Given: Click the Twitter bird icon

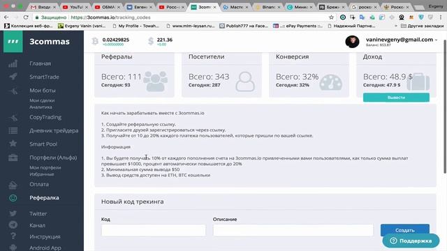Looking at the screenshot, I should 13,214.
